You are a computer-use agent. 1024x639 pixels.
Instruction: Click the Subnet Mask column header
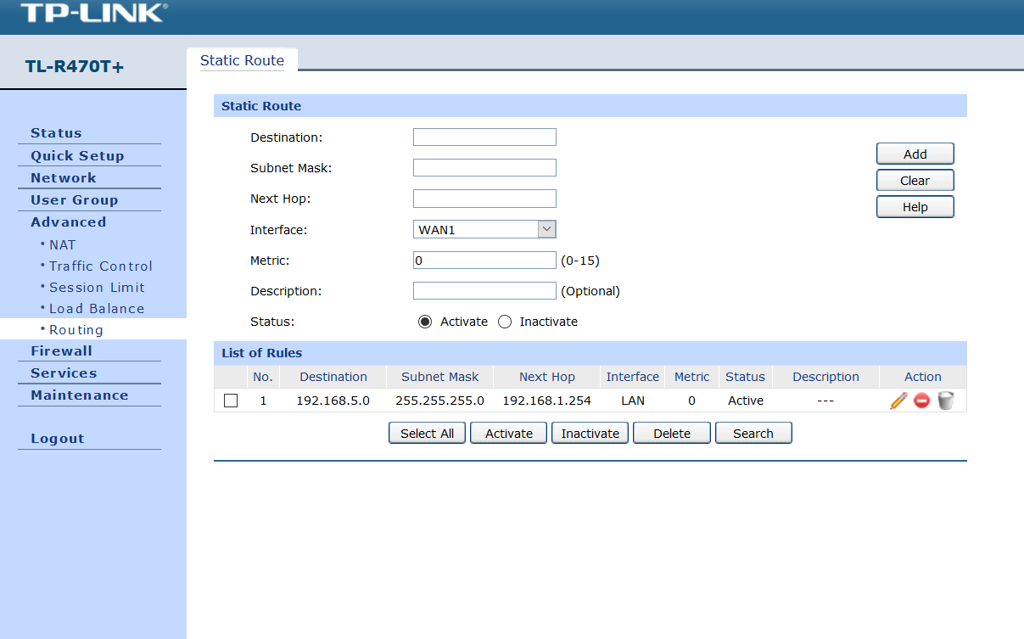pyautogui.click(x=439, y=377)
